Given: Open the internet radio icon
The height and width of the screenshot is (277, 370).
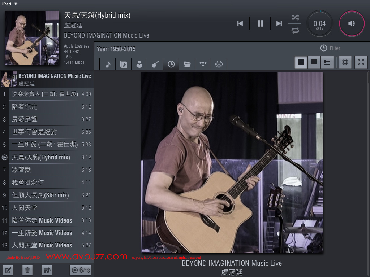Looking at the screenshot, I should 219,64.
